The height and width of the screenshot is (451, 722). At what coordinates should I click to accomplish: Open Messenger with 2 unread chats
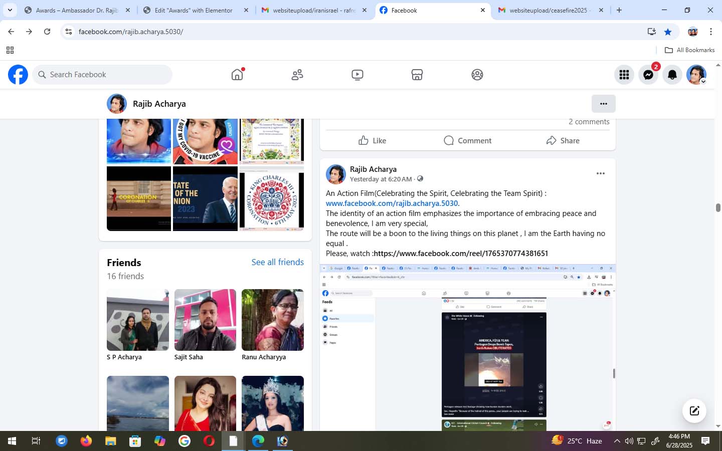coord(648,75)
